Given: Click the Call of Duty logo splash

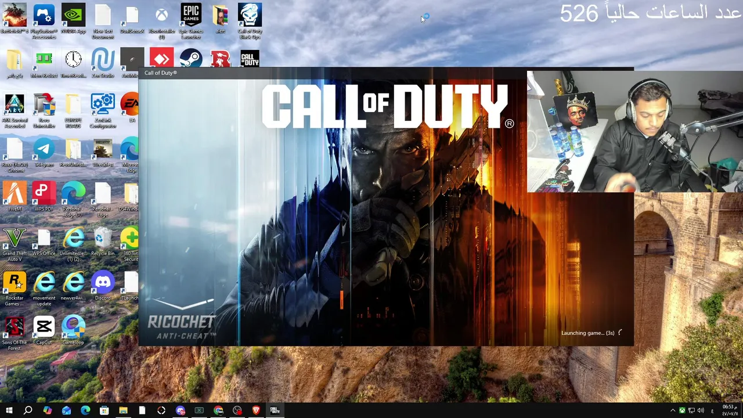Looking at the screenshot, I should (387, 106).
